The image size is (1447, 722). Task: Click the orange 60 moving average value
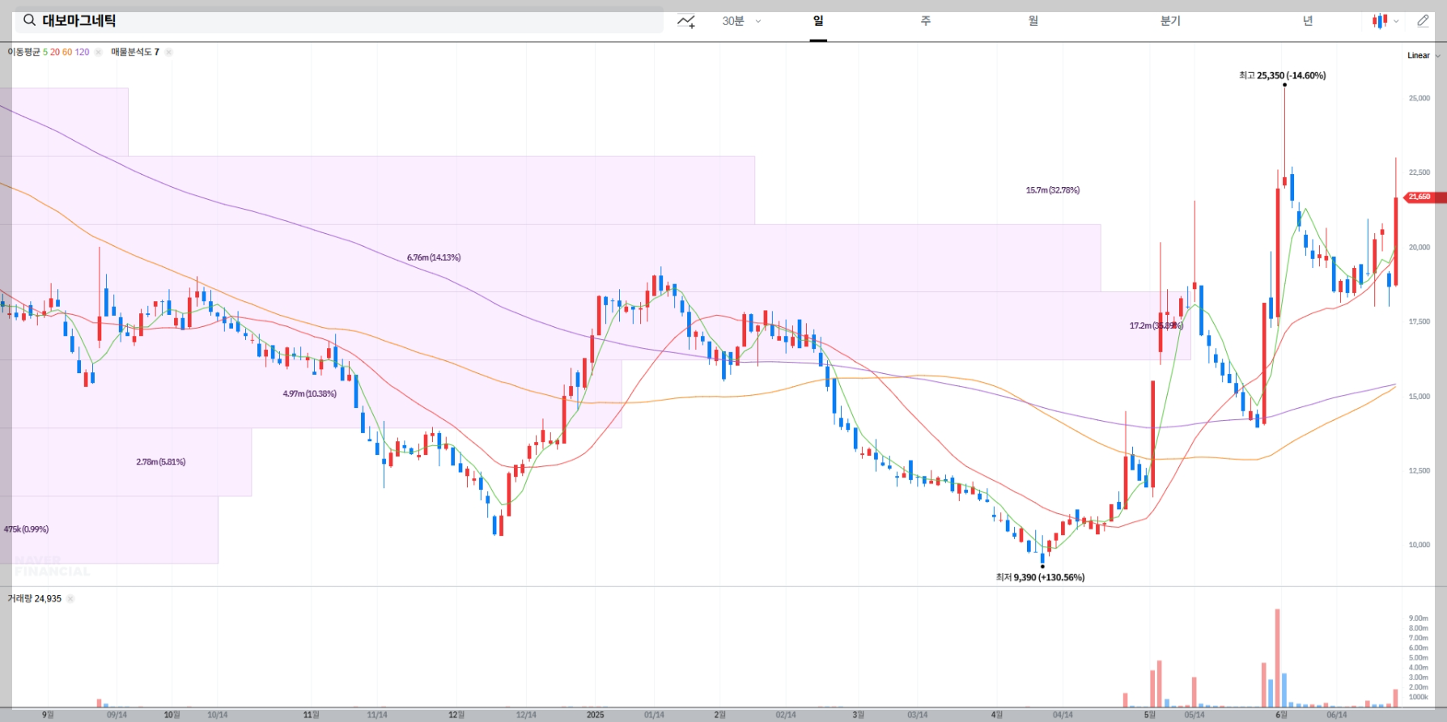point(67,52)
